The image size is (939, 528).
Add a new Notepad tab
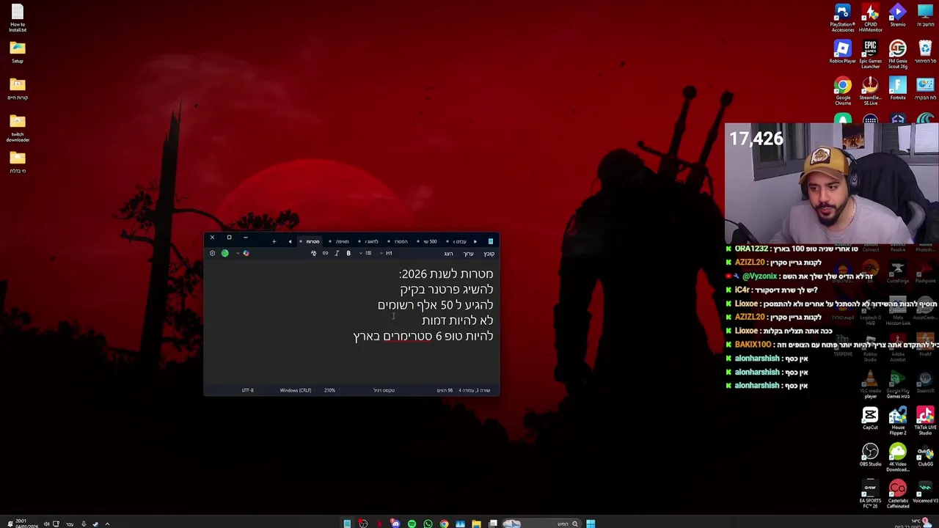click(x=274, y=241)
